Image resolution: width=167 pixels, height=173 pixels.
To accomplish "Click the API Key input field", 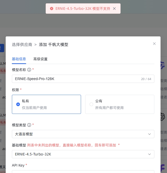I will click(83, 171).
